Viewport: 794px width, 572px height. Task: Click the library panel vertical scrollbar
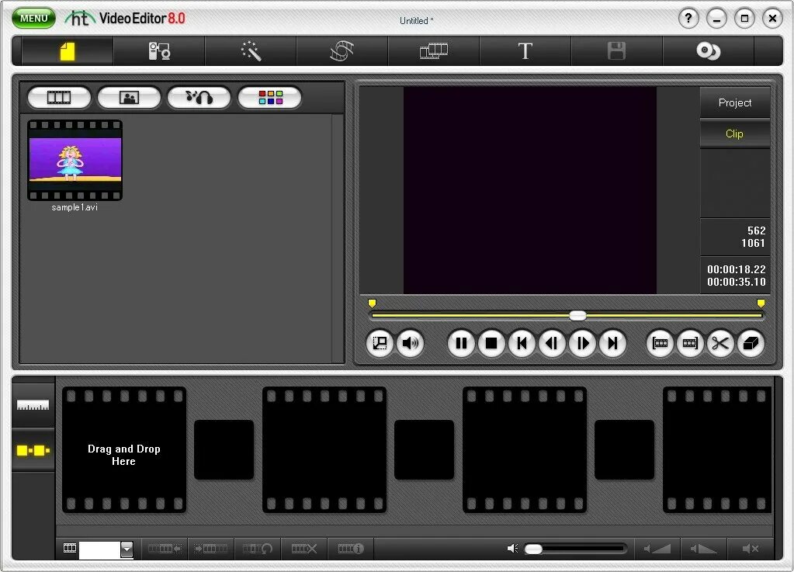[338, 238]
